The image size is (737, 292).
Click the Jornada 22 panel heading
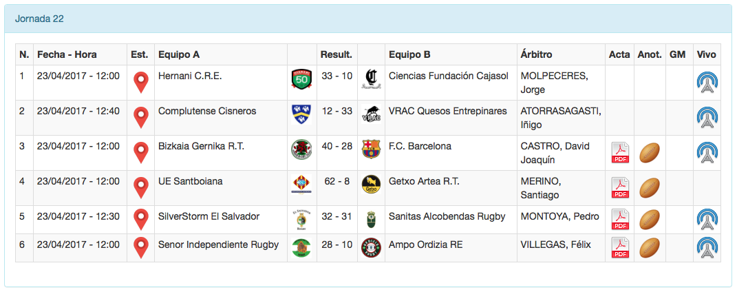click(39, 19)
